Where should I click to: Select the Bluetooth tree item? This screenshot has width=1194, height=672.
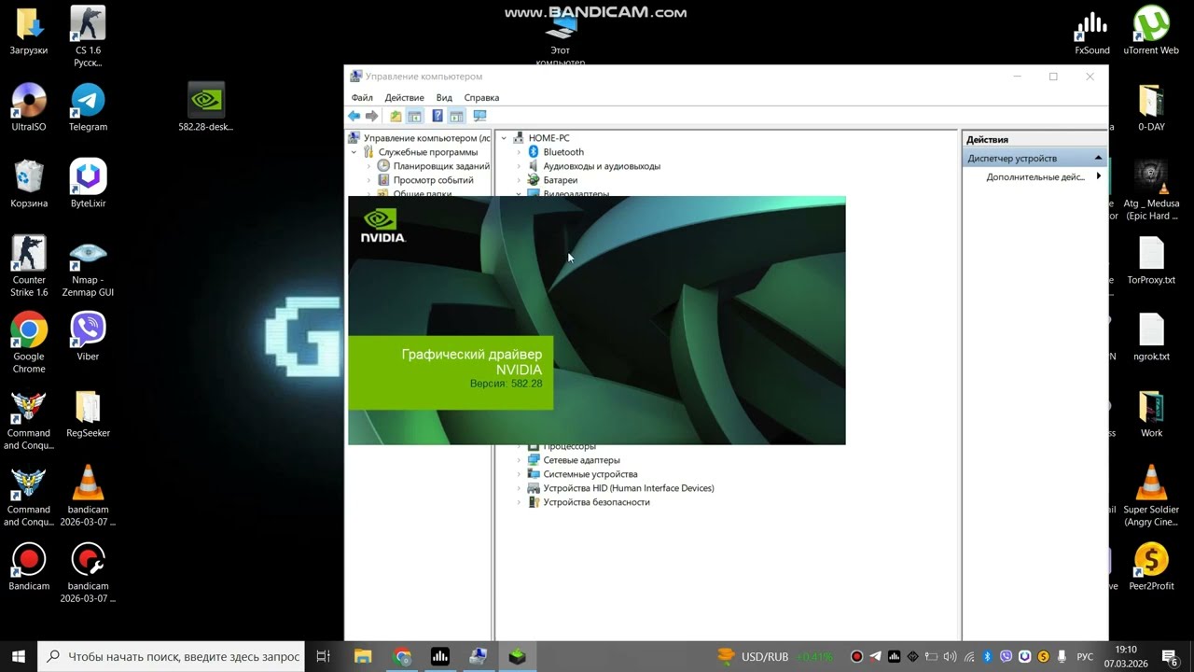(x=563, y=152)
